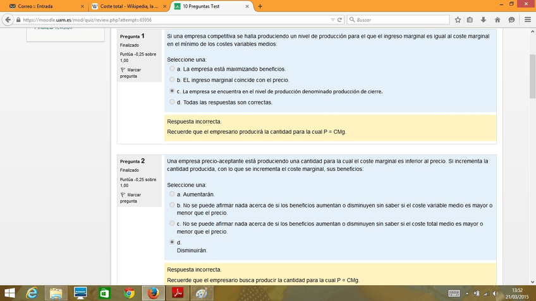
Task: Click the Firefox back arrow button
Action: pos(8,20)
